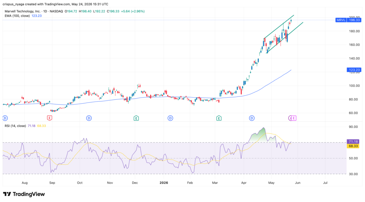This screenshot has width=365, height=202.
Task: Open the pink upcoming earnings E marker
Action: [294, 118]
